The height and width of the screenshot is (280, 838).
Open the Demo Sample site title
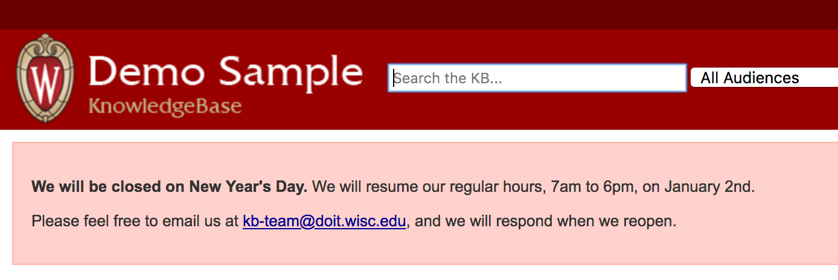click(x=226, y=72)
